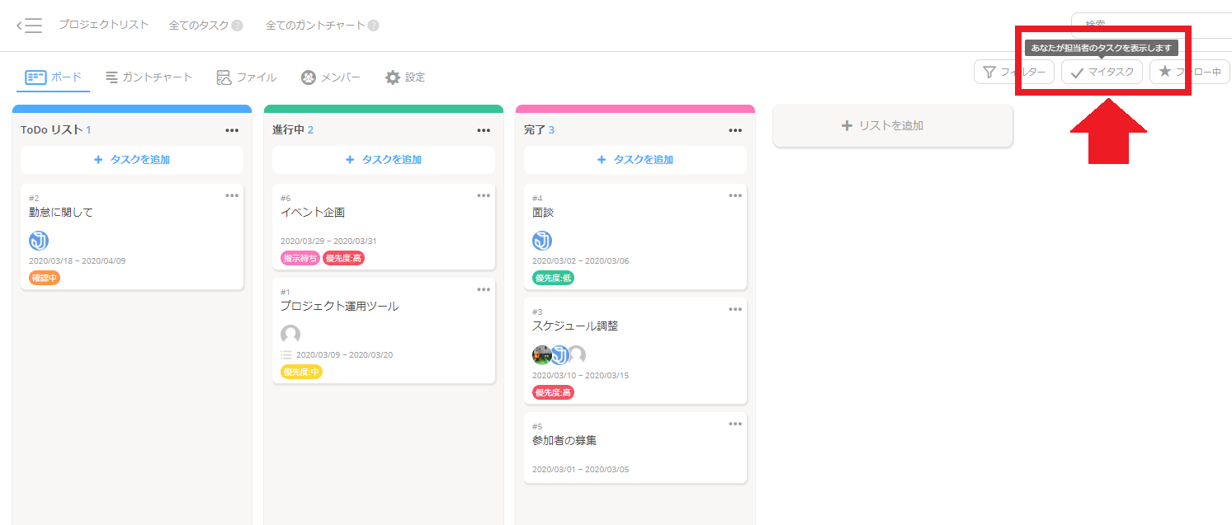
Task: Click the funnel icon on フィルター button
Action: 989,72
